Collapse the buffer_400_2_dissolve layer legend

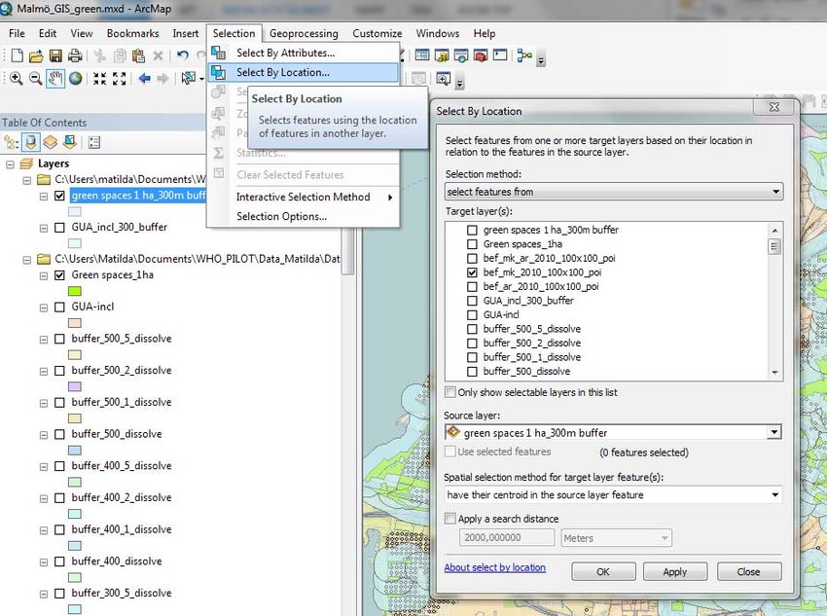pos(43,498)
